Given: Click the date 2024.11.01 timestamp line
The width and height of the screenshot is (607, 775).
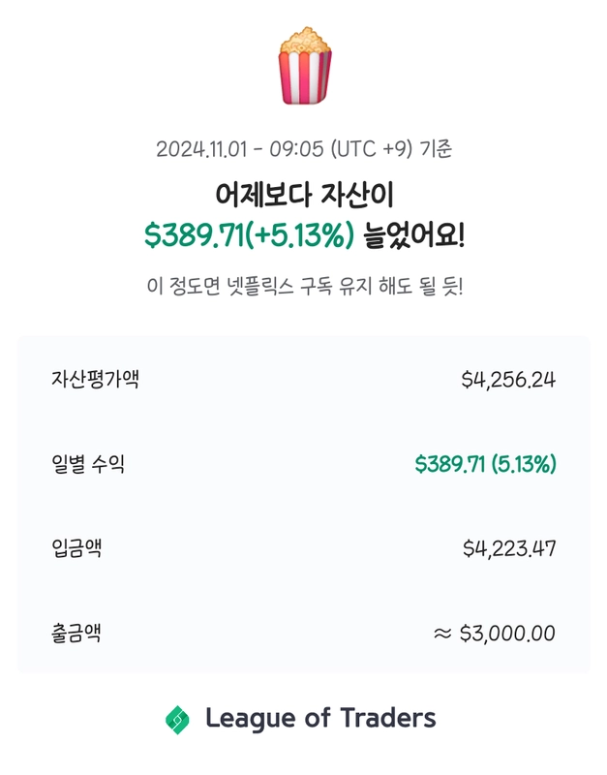Looking at the screenshot, I should click(x=304, y=149).
